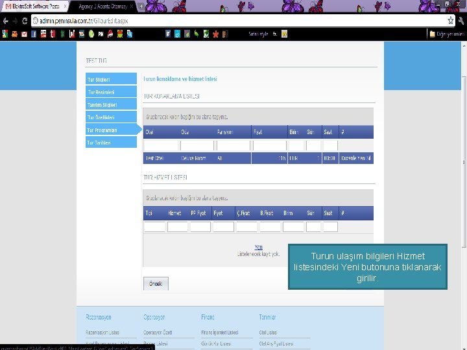Switch to Agency Acenta Otomasyon browser tab
The image size is (467, 350).
click(x=103, y=6)
